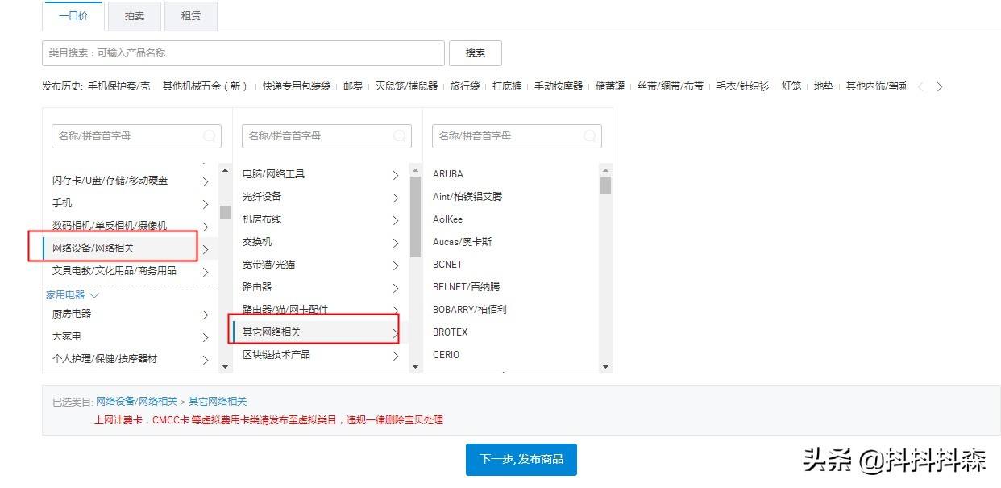This screenshot has width=1001, height=488.
Task: Choose brand Aint/柏镁钽艾腾
Action: [467, 197]
